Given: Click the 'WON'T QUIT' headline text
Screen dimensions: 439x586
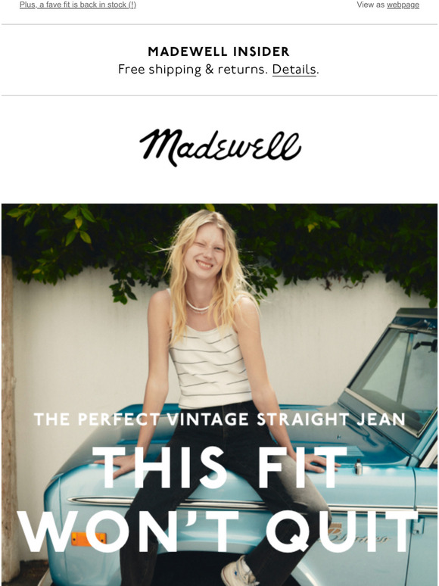Looking at the screenshot, I should point(217,531).
